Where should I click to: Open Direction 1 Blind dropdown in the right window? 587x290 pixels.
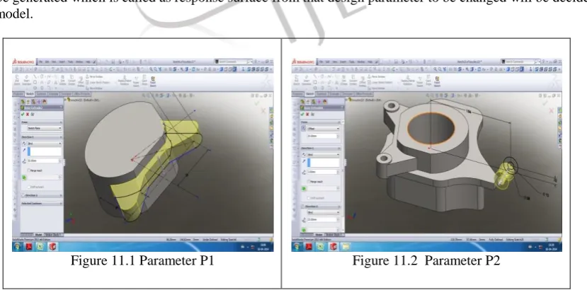point(323,154)
